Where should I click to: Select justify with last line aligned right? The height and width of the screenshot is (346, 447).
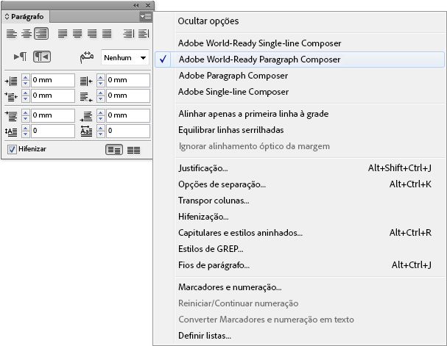(92, 34)
